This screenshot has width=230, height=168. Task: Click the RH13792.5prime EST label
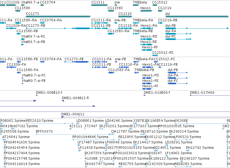click(200, 148)
